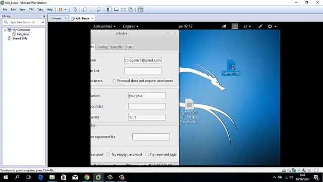
Task: Click the clock showing vie 07:32
Action: pyautogui.click(x=185, y=26)
